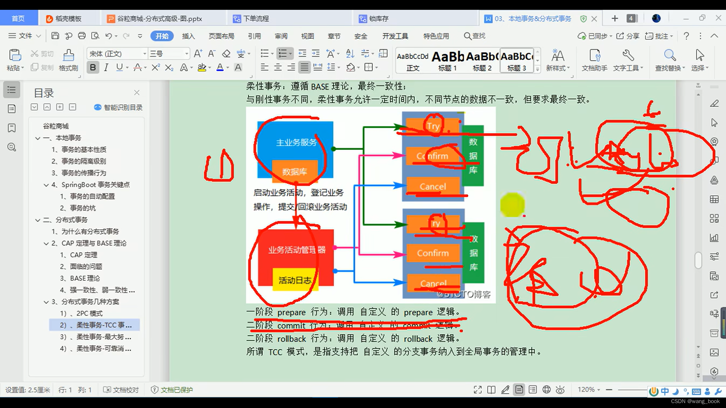Click the 文档校对 button in status bar
The width and height of the screenshot is (726, 408).
(121, 390)
